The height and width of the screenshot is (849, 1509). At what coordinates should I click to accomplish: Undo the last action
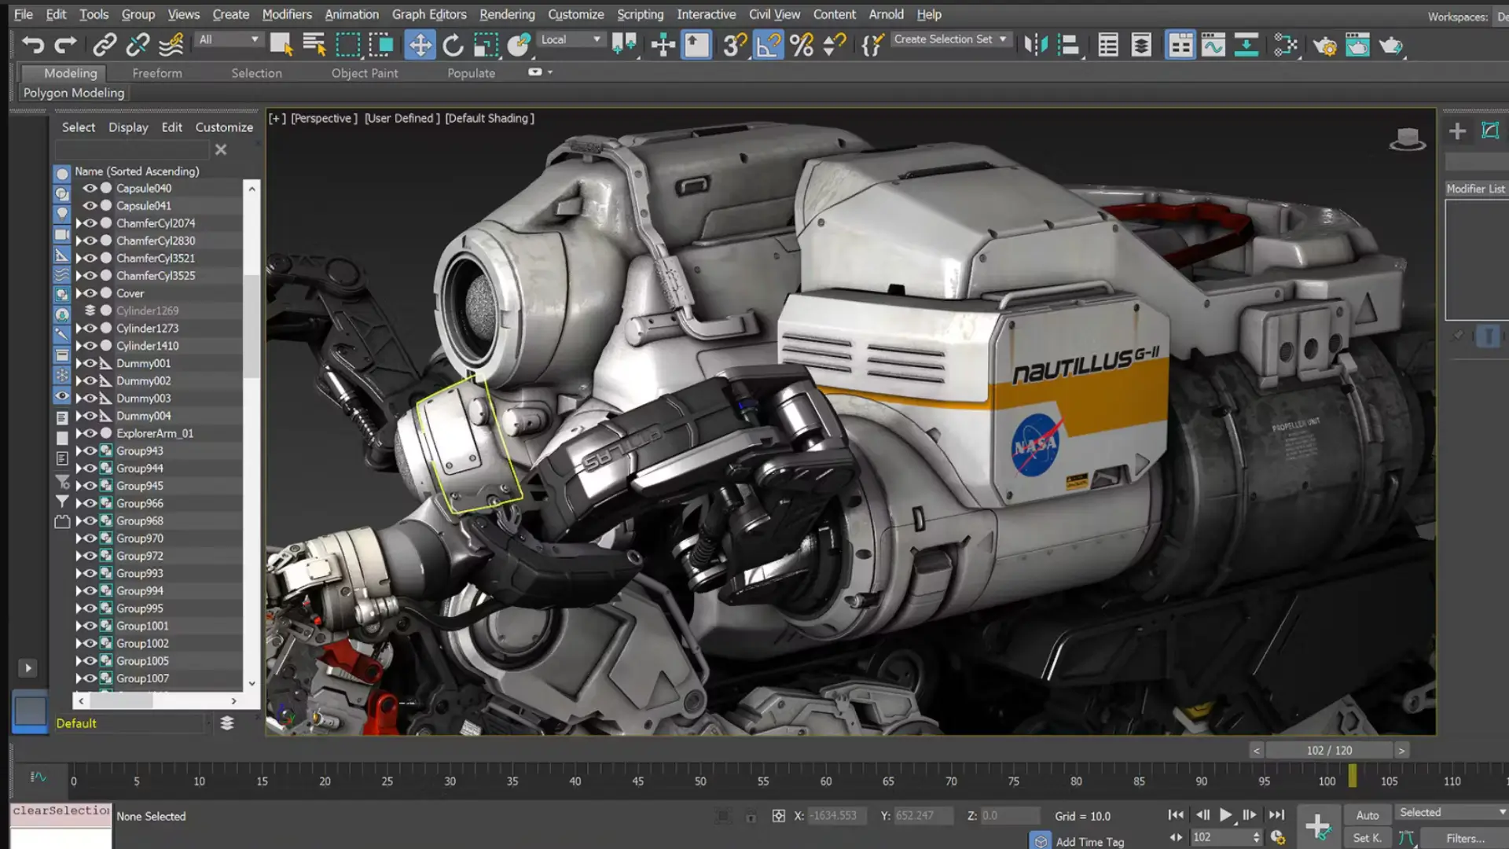(x=32, y=45)
